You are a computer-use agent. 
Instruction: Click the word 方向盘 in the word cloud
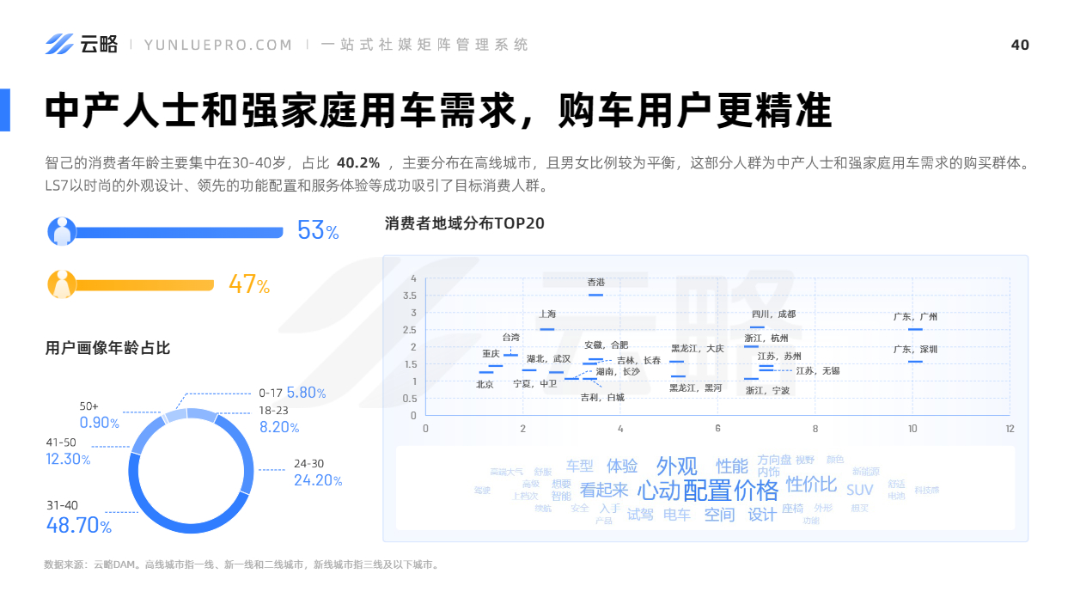click(x=774, y=461)
